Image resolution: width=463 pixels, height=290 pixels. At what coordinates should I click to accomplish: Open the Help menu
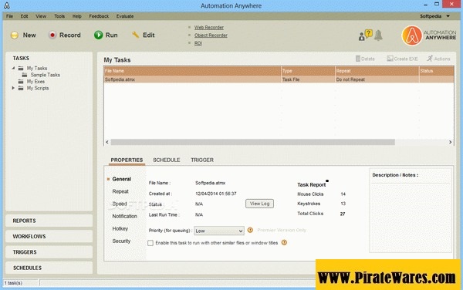pyautogui.click(x=76, y=16)
